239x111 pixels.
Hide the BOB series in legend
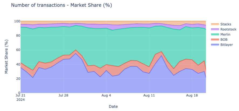(224, 40)
